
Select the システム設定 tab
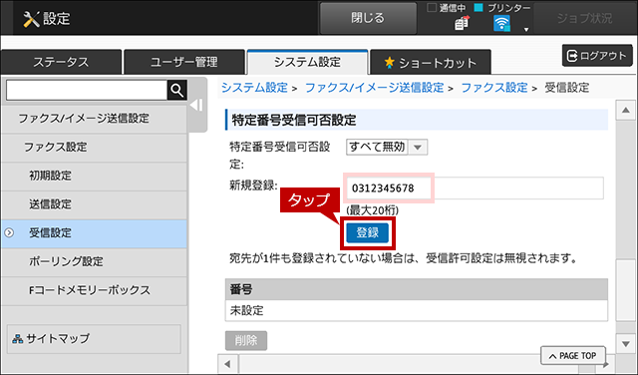click(307, 62)
